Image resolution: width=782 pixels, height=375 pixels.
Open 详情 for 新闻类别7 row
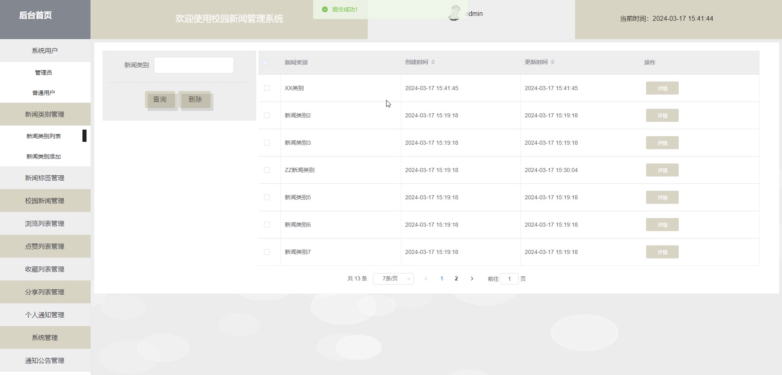662,252
